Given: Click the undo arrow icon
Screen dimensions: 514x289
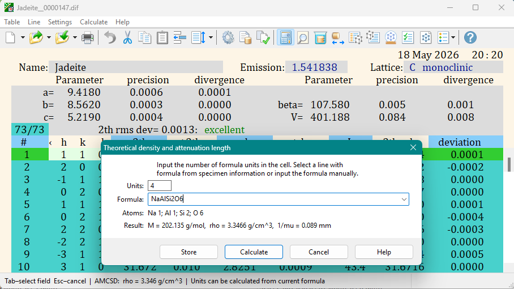Looking at the screenshot, I should pos(110,38).
